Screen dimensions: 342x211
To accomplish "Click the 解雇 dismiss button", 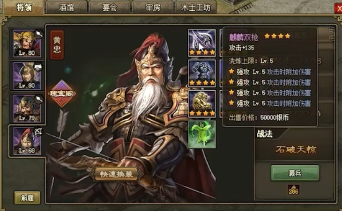I will tap(27, 198).
